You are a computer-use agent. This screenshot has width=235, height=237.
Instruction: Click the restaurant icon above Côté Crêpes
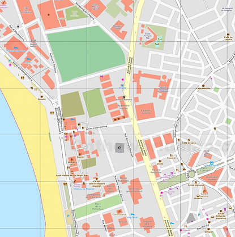tap(189, 140)
